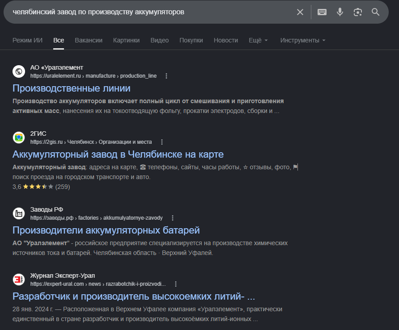
Task: Open options menu for expert-ural.com result
Action: [176, 284]
